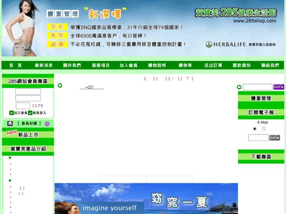View the 購物車 page
This screenshot has height=214, width=286.
[x=185, y=66]
